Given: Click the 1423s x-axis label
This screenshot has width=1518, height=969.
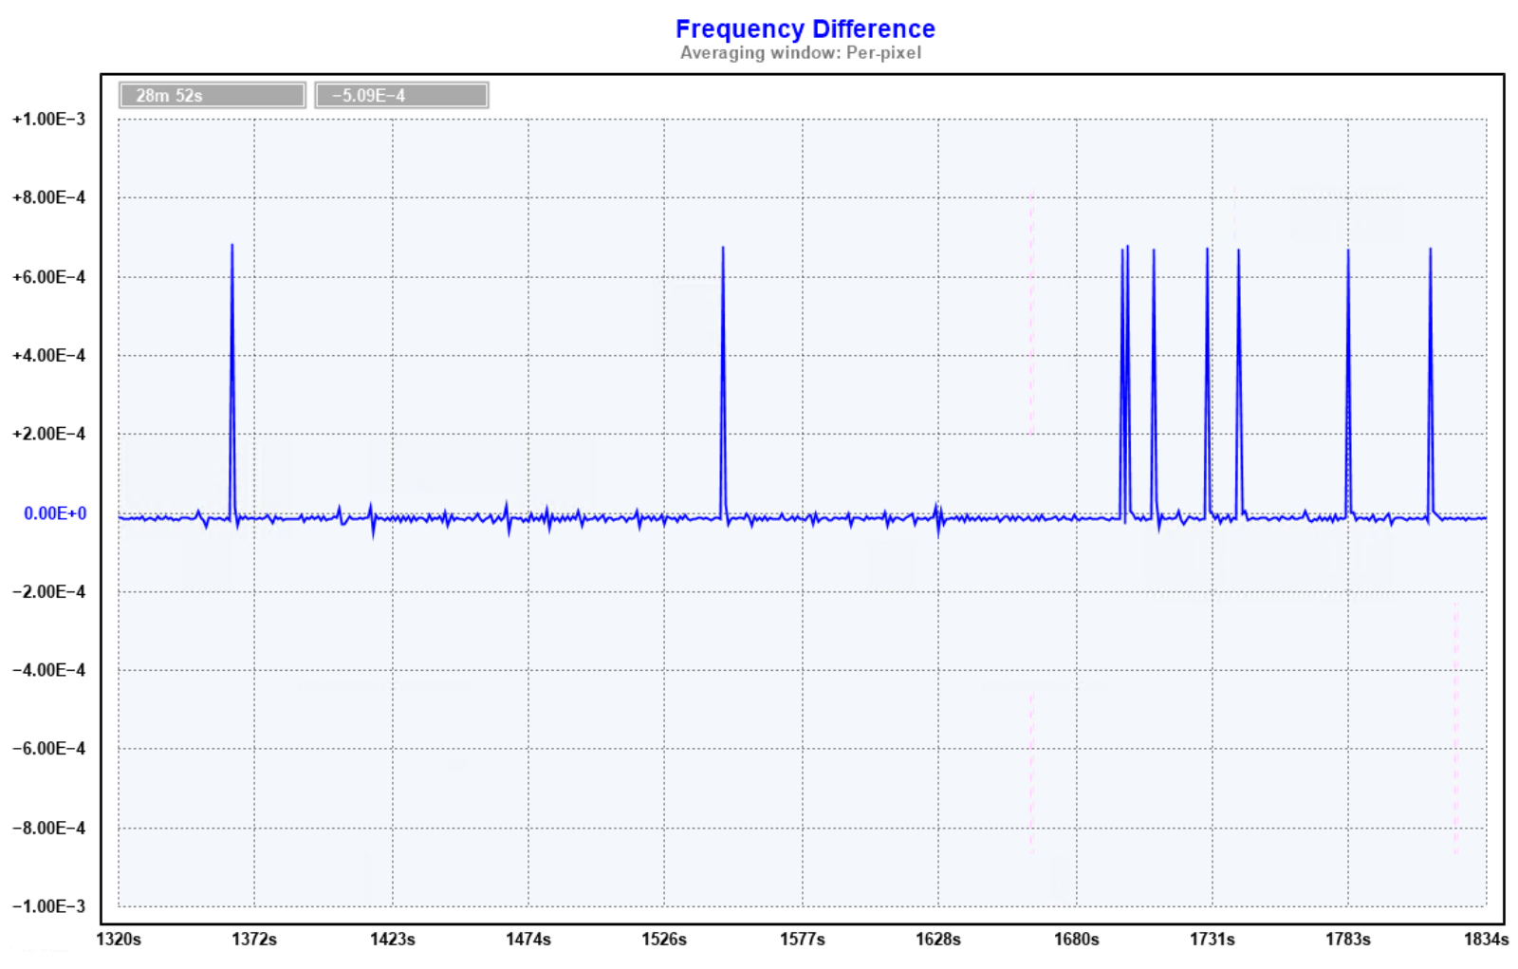Looking at the screenshot, I should (392, 939).
